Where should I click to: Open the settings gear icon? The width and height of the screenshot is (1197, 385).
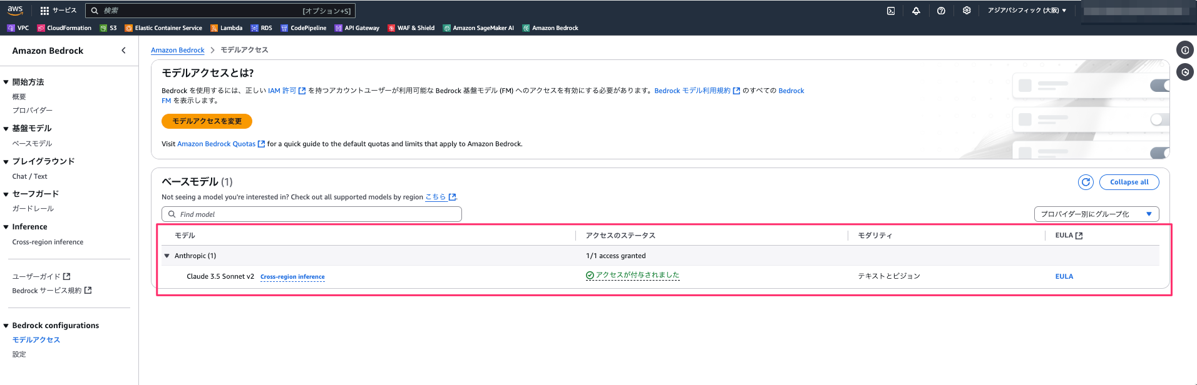967,11
